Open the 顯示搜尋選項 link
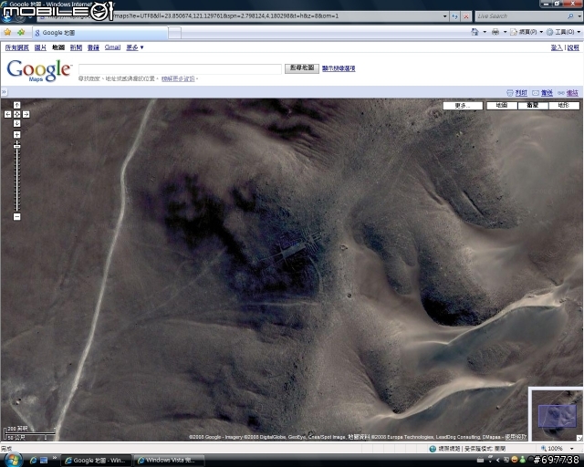Image resolution: width=584 pixels, height=467 pixels. (x=339, y=68)
